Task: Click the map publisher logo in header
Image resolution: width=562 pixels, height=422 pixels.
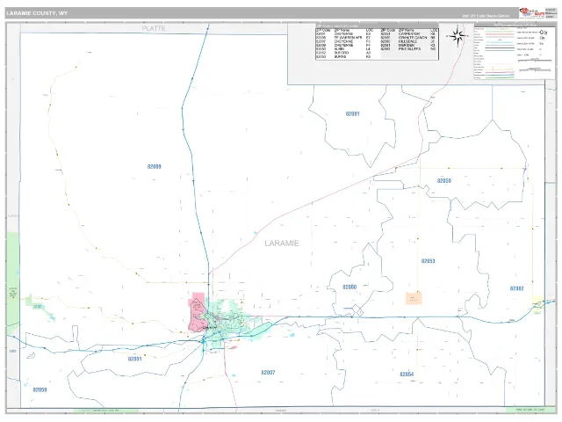Action: [532, 13]
